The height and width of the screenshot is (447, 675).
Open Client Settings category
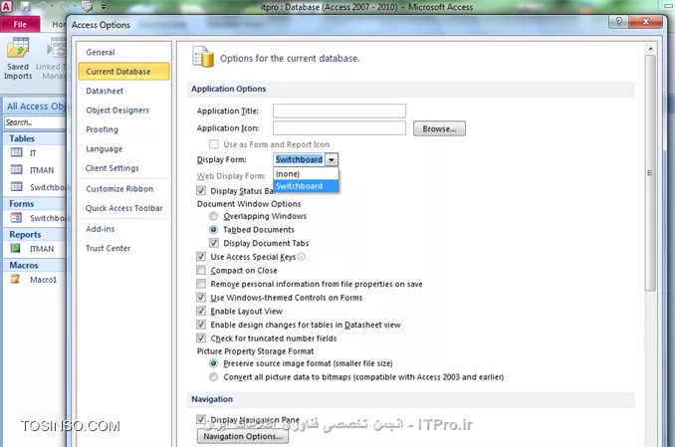pos(124,168)
